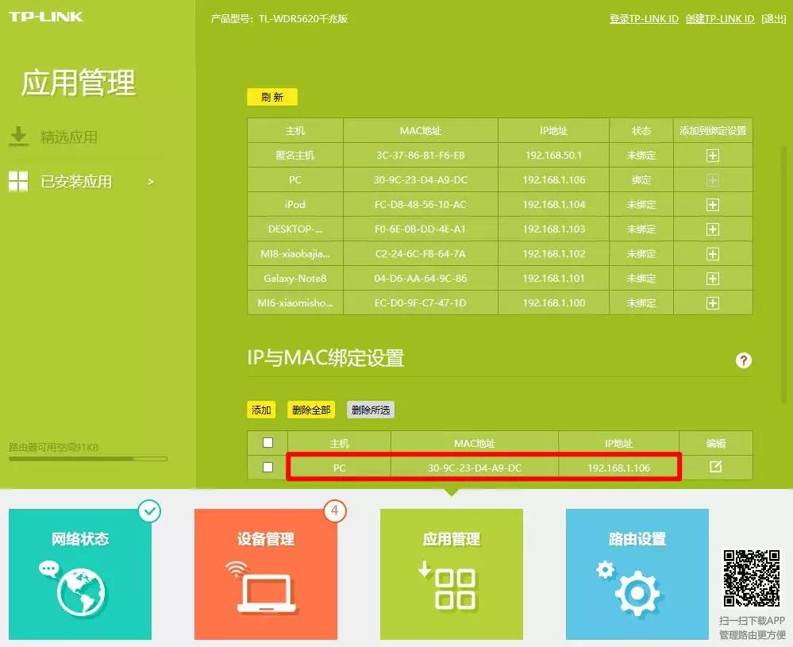Switch to 应用管理 in bottom navigation
The width and height of the screenshot is (793, 647).
pyautogui.click(x=451, y=573)
